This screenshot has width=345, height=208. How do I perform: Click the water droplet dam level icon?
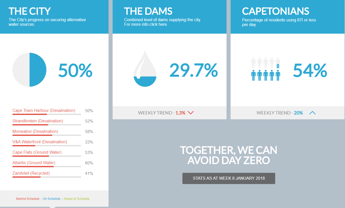tap(145, 69)
